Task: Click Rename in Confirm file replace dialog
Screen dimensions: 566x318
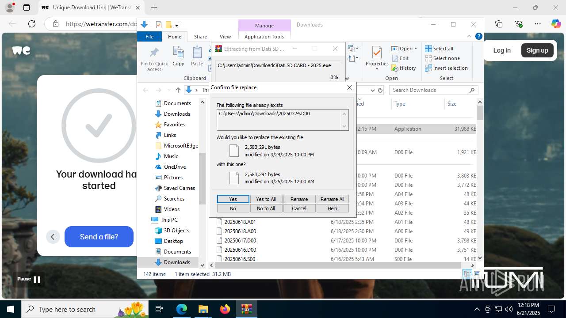Action: [x=299, y=199]
